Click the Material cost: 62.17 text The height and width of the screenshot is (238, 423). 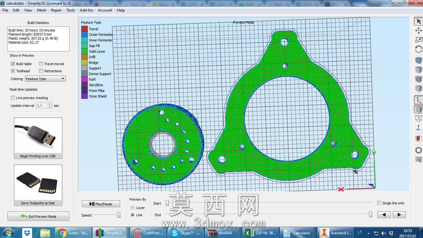click(24, 42)
